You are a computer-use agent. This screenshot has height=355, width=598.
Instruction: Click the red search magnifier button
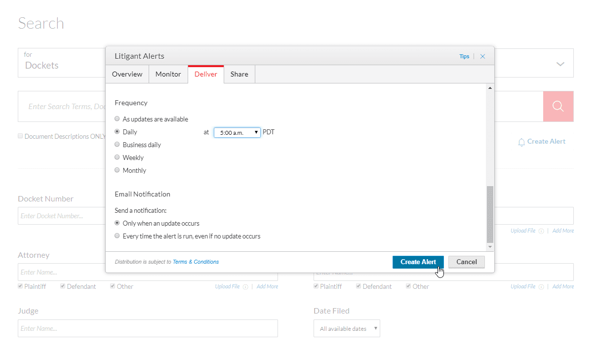(x=558, y=106)
